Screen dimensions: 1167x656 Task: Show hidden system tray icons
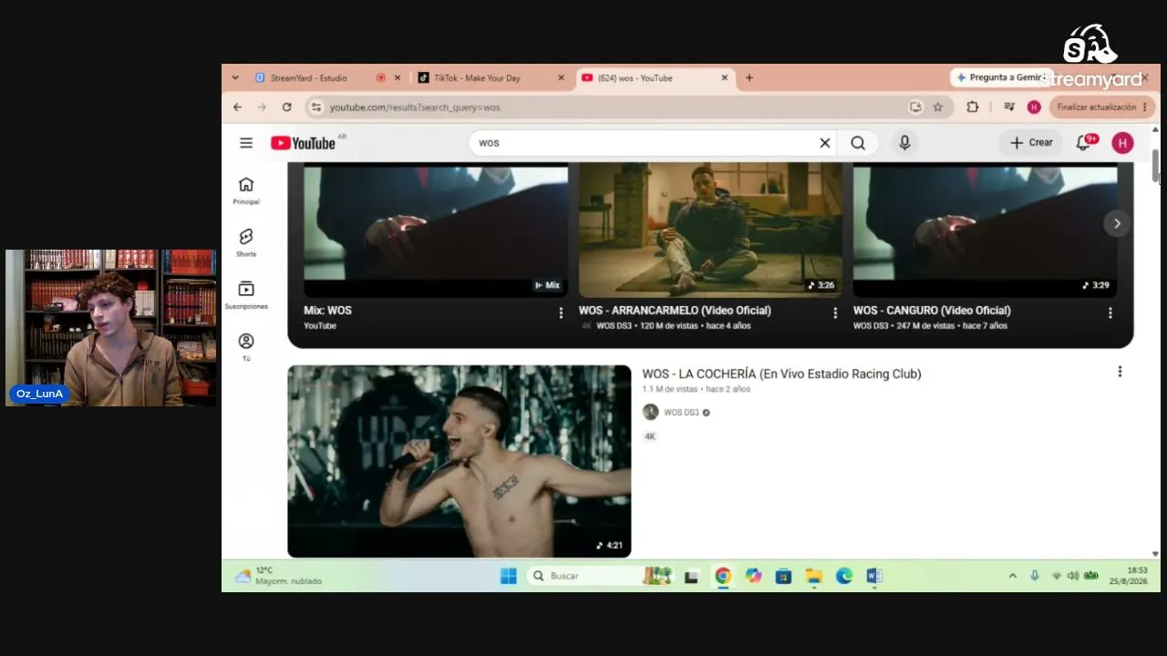coord(1012,576)
